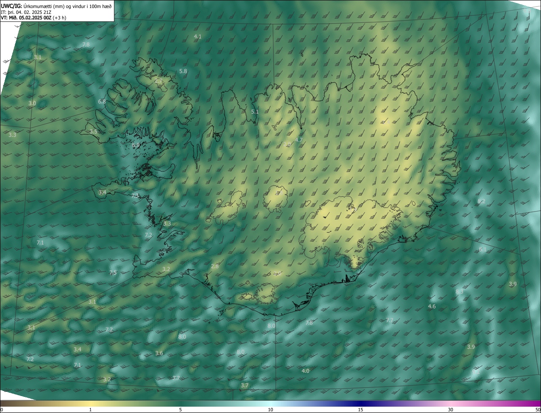This screenshot has height=413, width=541.
Task: Click the 4.7 value label on the map
Action: 299,140
